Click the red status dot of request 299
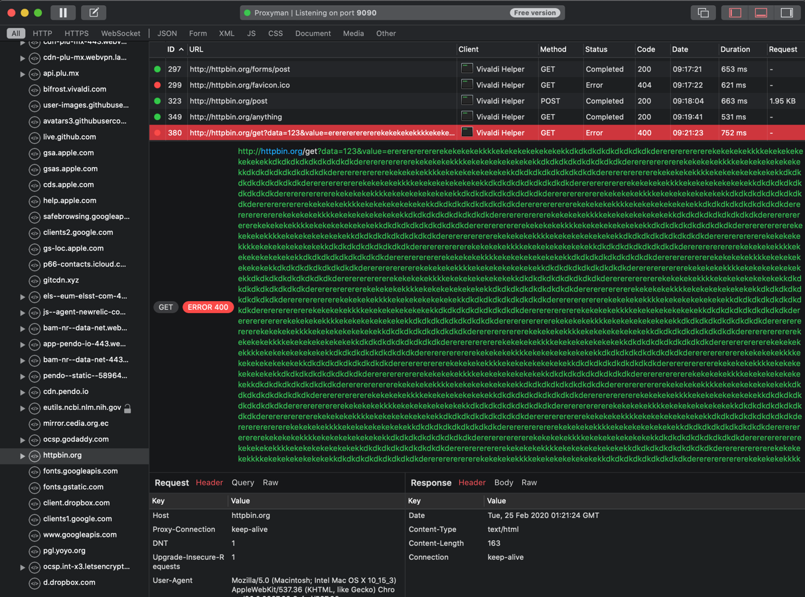805x597 pixels. (x=157, y=85)
